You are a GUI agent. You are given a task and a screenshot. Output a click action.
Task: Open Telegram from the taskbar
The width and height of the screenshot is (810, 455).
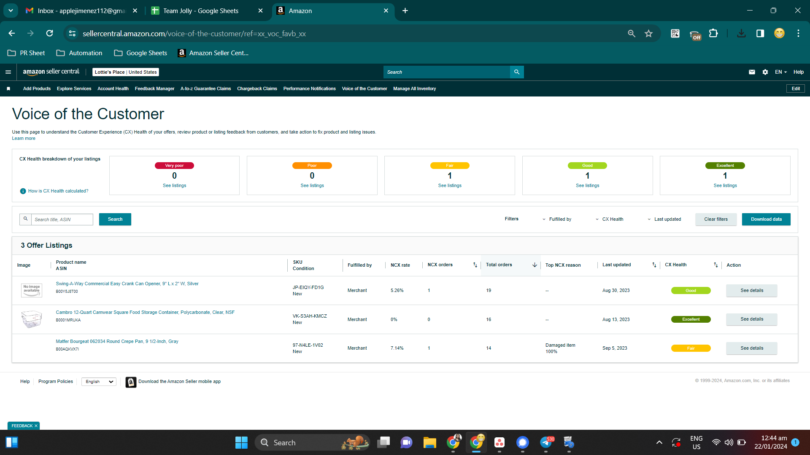tap(546, 442)
